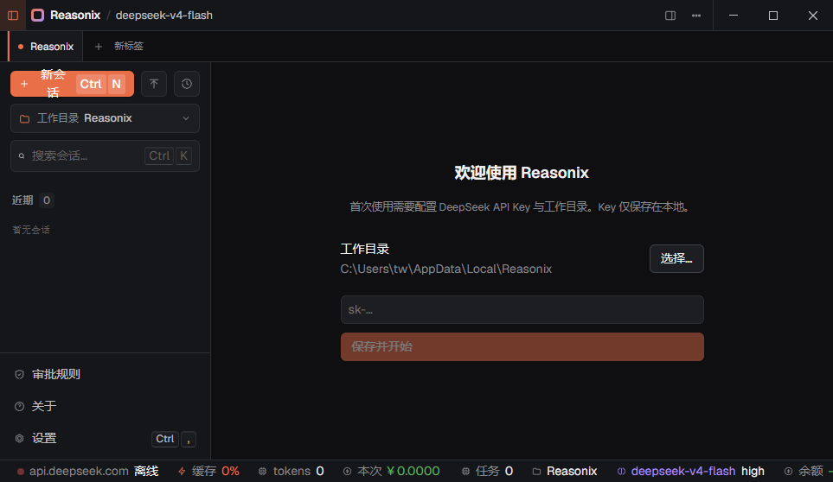Focus the sk-... API key field
Viewport: 833px width, 482px height.
tap(522, 309)
